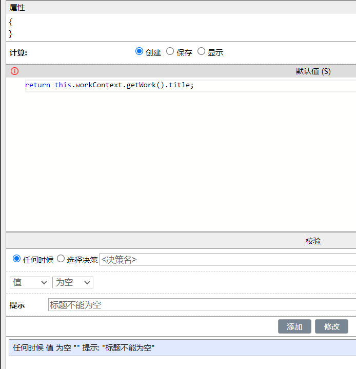The height and width of the screenshot is (369, 356).
Task: Click the 修改 button
Action: [331, 326]
